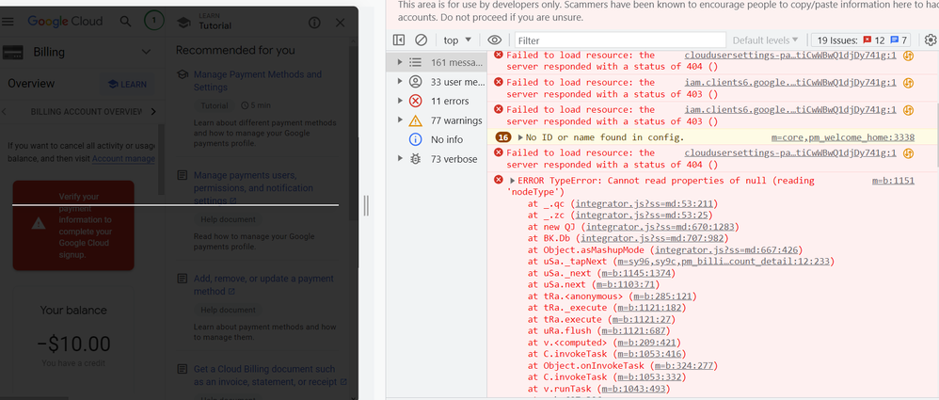Viewport: 939px width, 400px height.
Task: Open the top JavaScript context dropdown
Action: tap(457, 40)
